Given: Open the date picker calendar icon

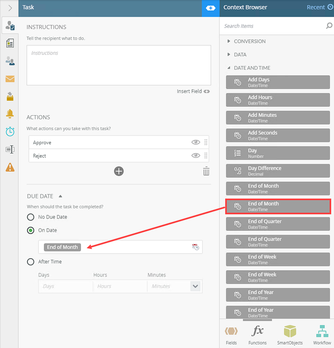Looking at the screenshot, I should click(x=195, y=247).
